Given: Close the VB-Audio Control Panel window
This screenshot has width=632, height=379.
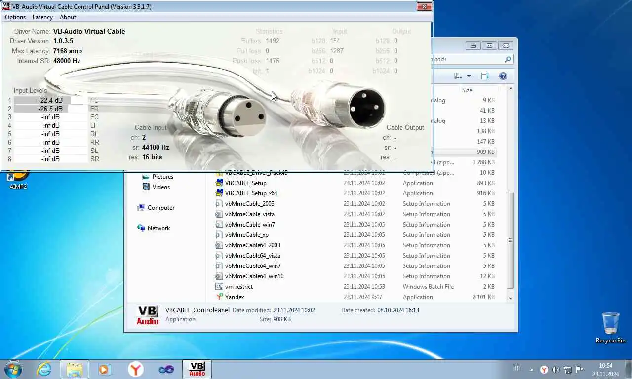Looking at the screenshot, I should (x=424, y=6).
